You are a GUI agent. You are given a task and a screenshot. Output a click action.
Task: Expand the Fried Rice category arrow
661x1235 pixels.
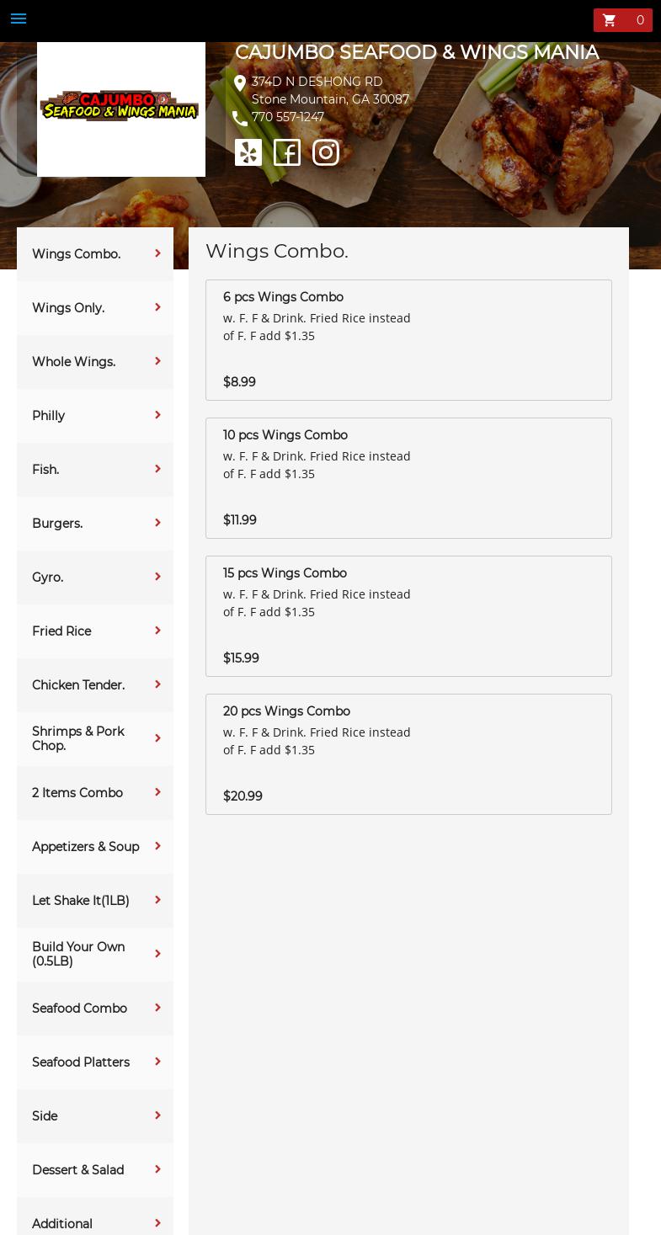tap(157, 631)
